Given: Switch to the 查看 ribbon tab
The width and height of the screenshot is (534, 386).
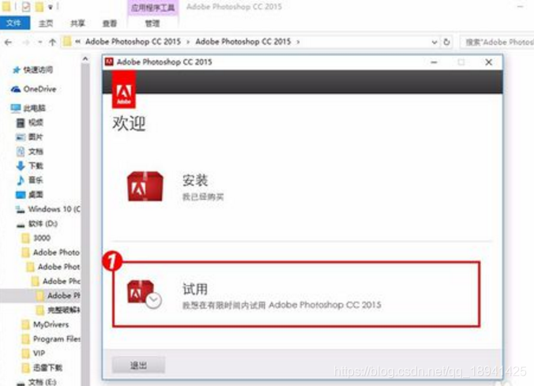Looking at the screenshot, I should coord(109,24).
